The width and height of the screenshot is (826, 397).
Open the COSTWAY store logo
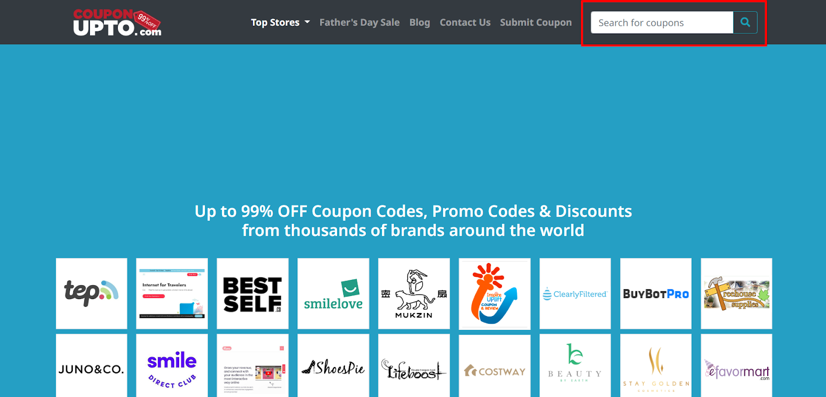[x=495, y=366]
